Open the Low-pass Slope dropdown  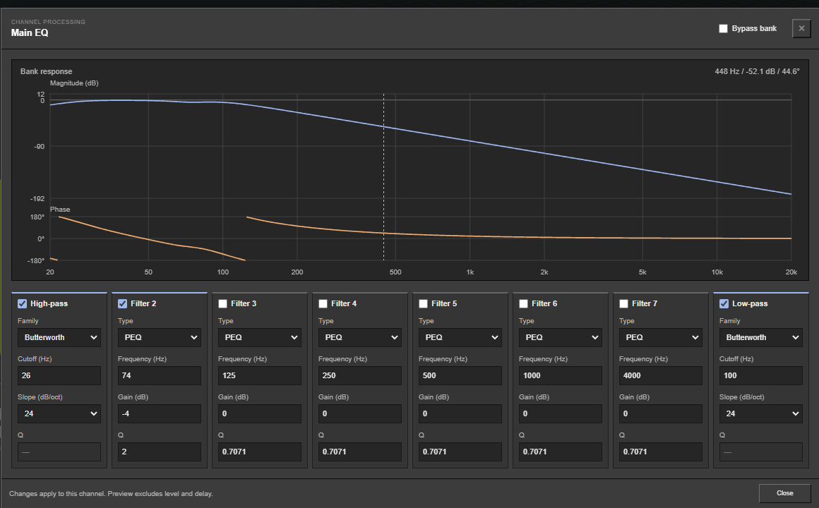(x=761, y=413)
